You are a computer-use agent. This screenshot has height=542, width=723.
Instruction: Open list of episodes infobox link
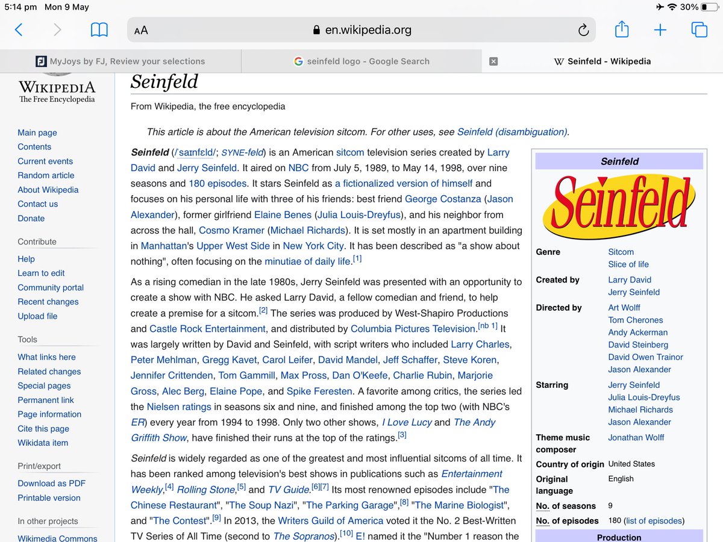654,521
